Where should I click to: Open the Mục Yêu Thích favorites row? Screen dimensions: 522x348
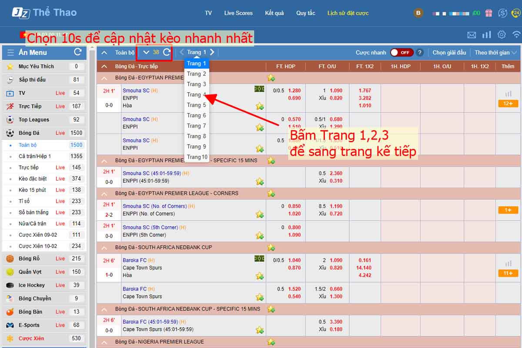pyautogui.click(x=44, y=67)
